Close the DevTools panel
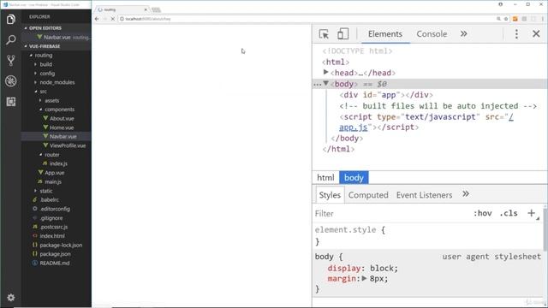Screen dimensions: 548x308 point(536,34)
